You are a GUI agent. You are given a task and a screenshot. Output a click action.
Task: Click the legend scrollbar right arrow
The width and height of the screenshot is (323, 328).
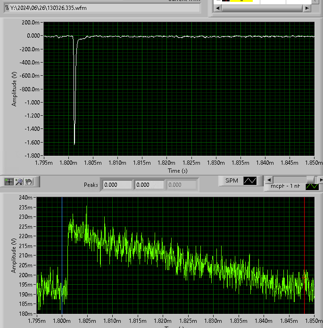(x=321, y=180)
